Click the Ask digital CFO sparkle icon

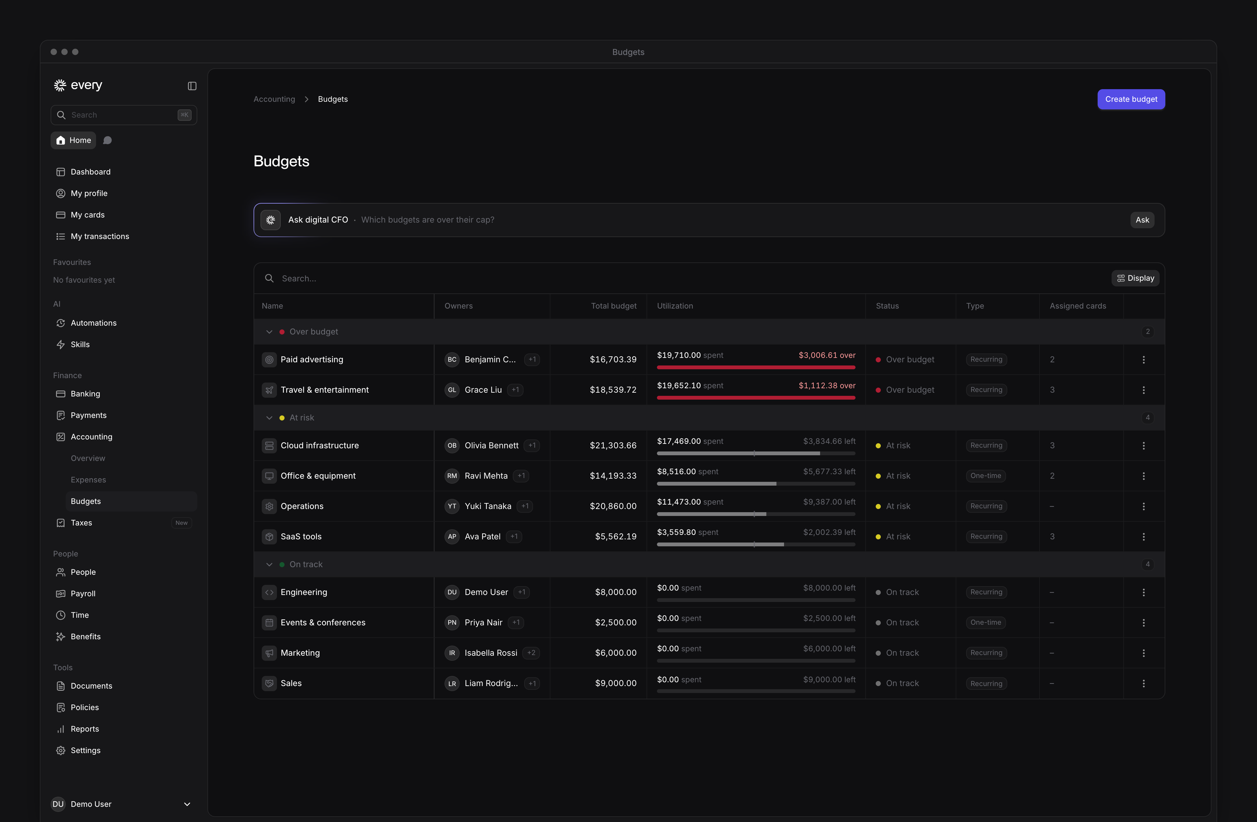tap(270, 220)
